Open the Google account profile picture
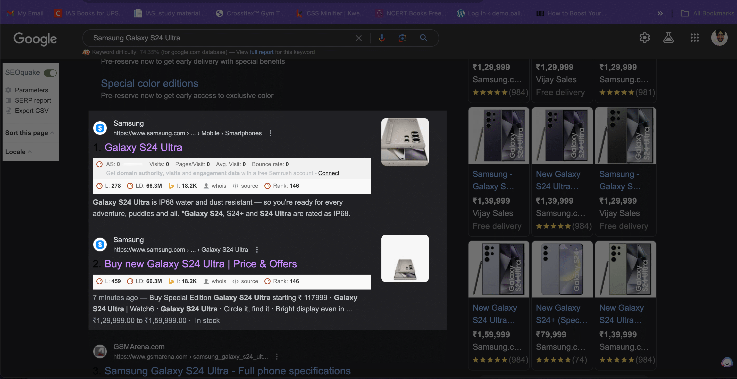Viewport: 737px width, 379px height. pyautogui.click(x=719, y=37)
